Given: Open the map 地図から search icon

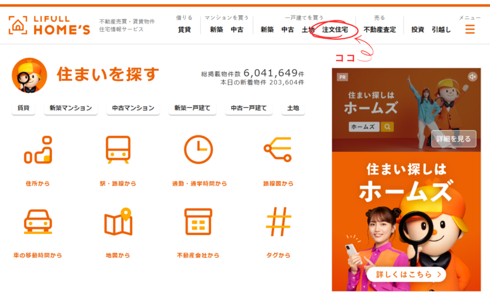Looking at the screenshot, I should pos(118,222).
